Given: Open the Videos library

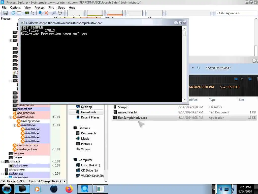Looking at the screenshot, I should [85, 149].
